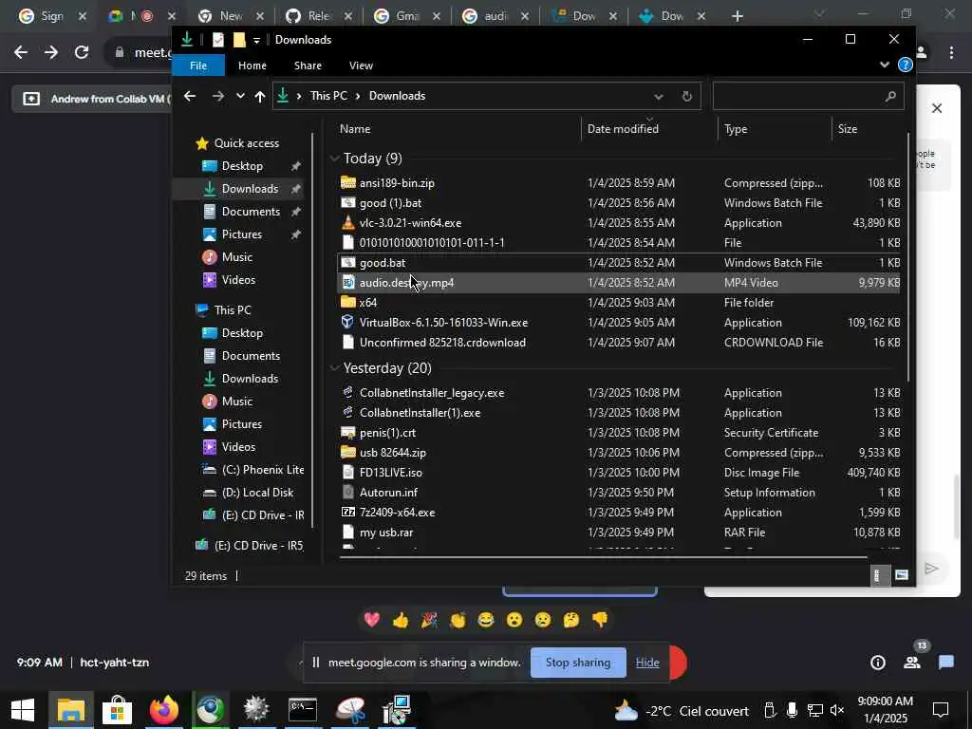Open Firefox from the taskbar

[x=163, y=710]
